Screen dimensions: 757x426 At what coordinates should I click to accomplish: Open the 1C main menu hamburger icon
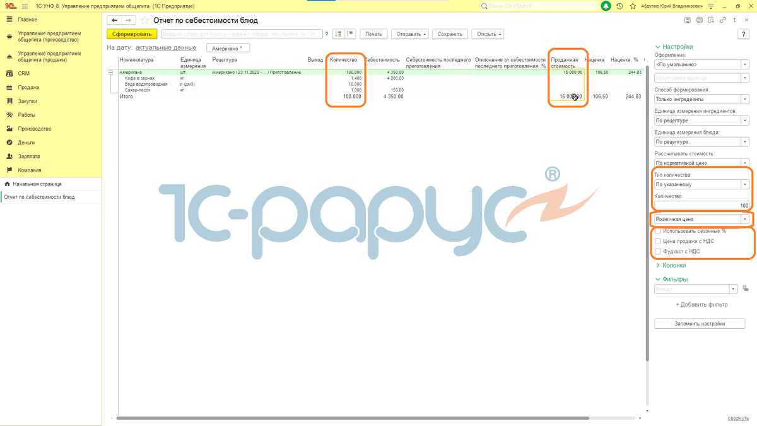click(24, 5)
